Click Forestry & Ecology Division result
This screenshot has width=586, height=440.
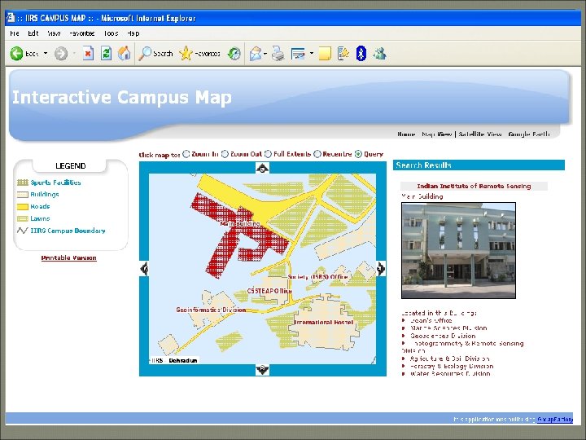point(452,367)
